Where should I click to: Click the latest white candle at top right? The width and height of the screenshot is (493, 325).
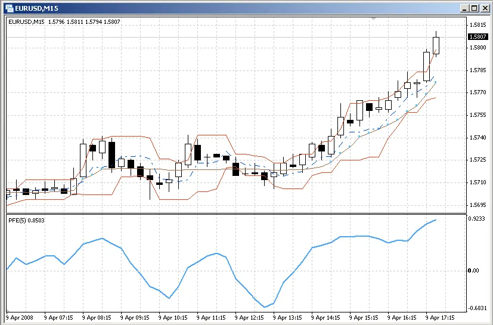436,45
